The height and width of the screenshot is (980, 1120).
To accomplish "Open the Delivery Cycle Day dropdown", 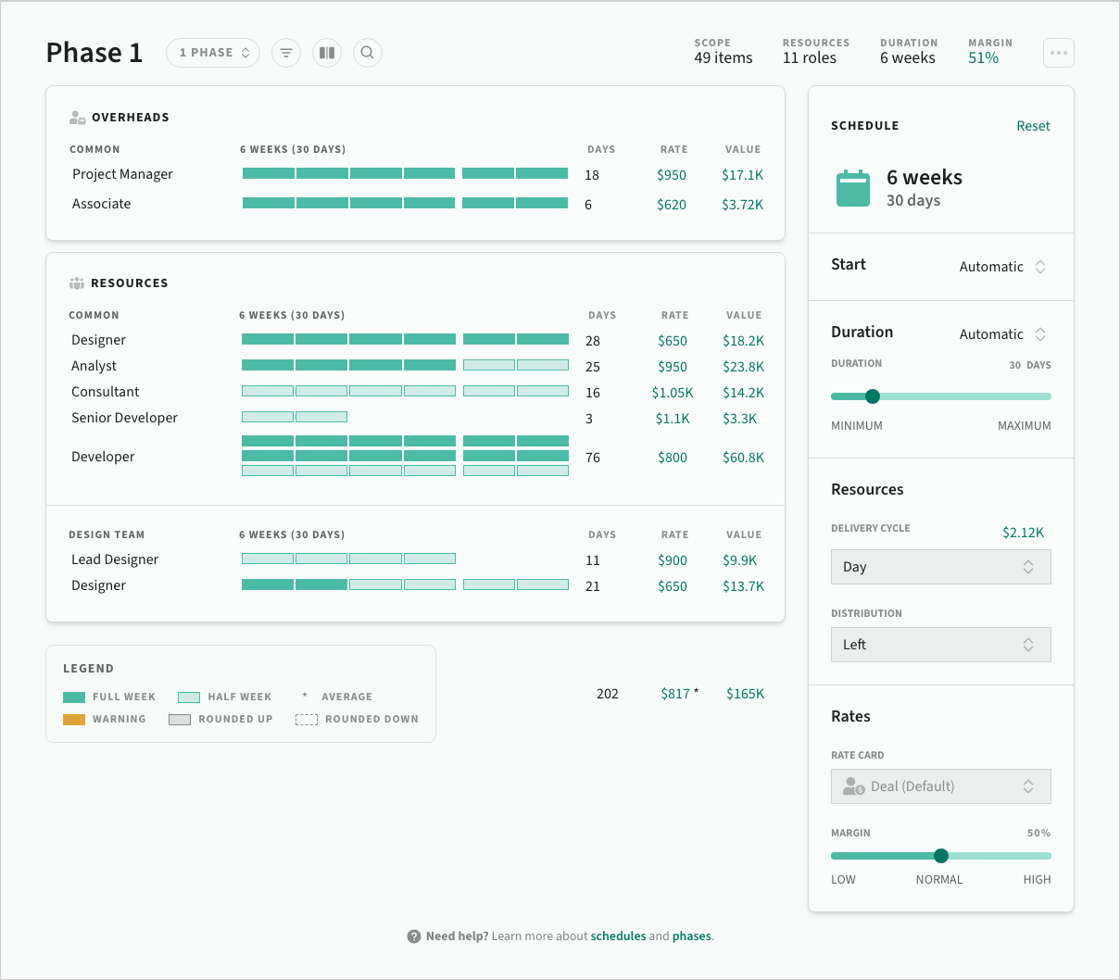I will (940, 567).
